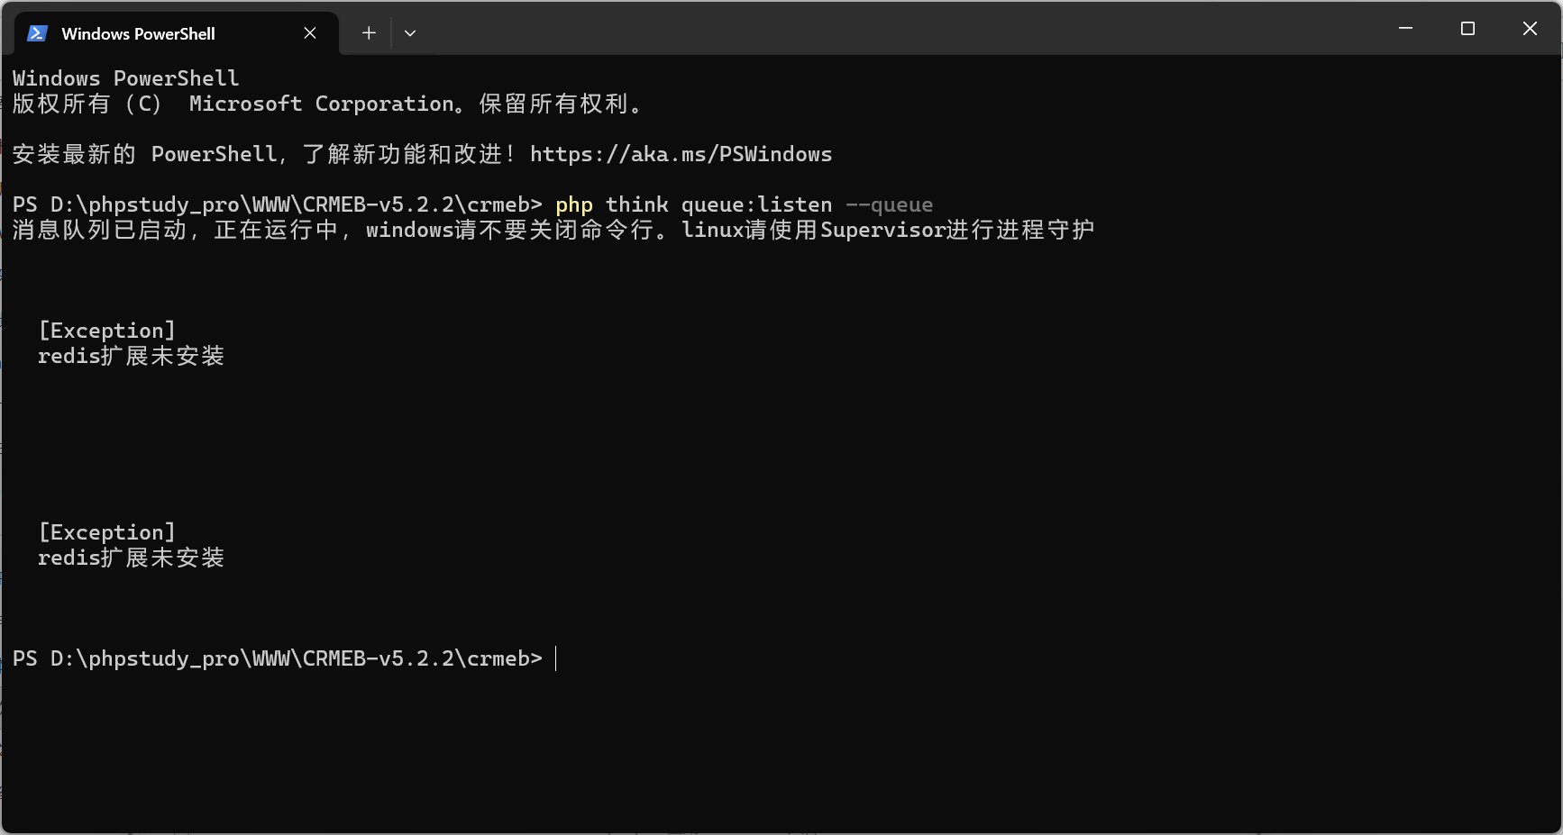Open the https://aka.ms/PSWindows link
This screenshot has width=1563, height=835.
click(681, 154)
